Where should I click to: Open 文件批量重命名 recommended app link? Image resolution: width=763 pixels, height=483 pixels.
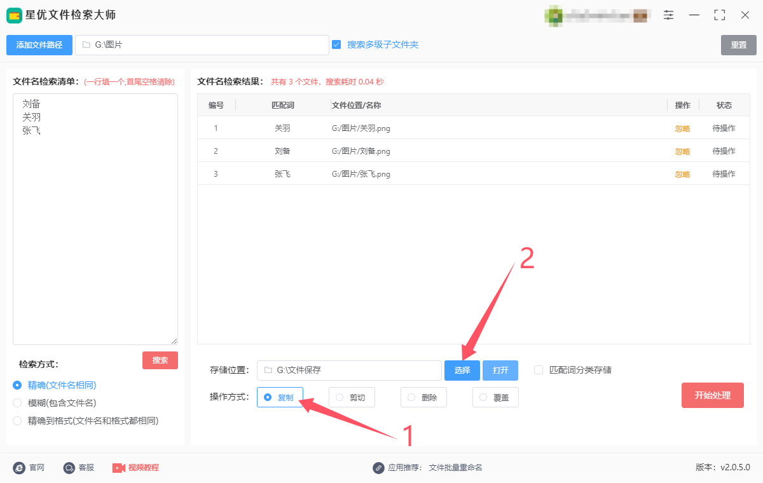click(456, 468)
